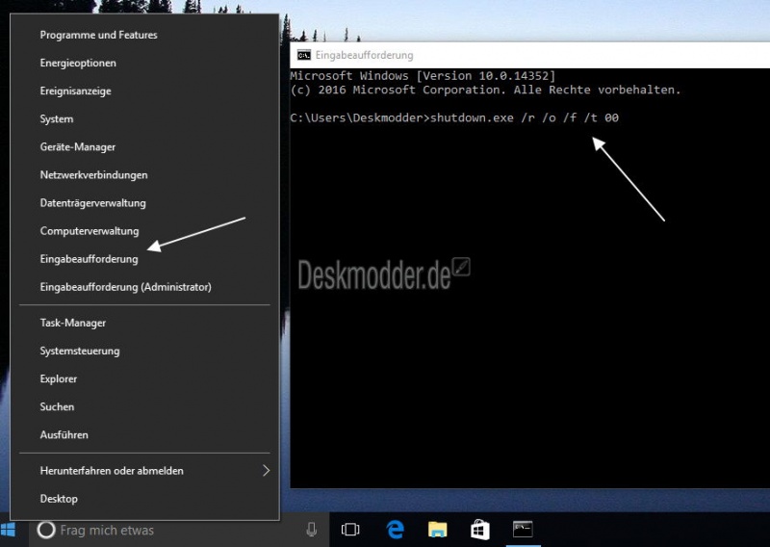Choose System in the Win+X menu
The height and width of the screenshot is (547, 770).
coord(145,119)
